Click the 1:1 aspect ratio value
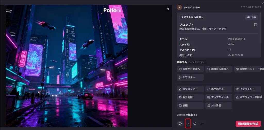 230,50
